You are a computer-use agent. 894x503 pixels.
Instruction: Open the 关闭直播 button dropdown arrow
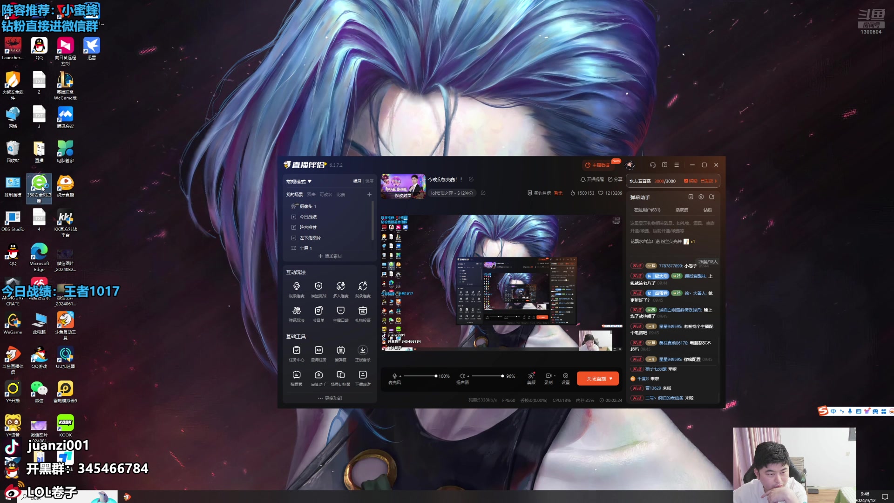click(x=611, y=379)
